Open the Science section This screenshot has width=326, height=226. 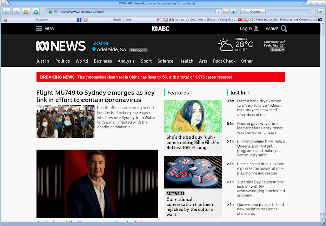point(166,61)
